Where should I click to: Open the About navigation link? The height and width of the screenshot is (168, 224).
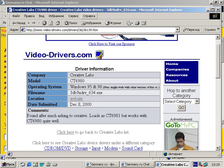(172, 81)
